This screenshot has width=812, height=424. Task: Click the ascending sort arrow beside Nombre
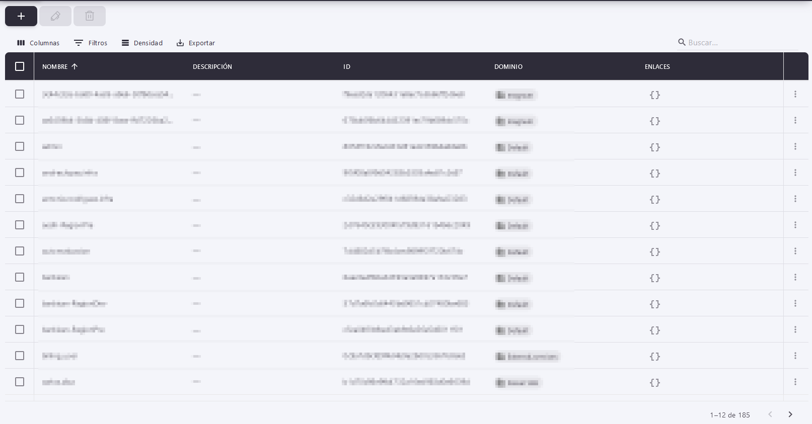[x=75, y=66]
